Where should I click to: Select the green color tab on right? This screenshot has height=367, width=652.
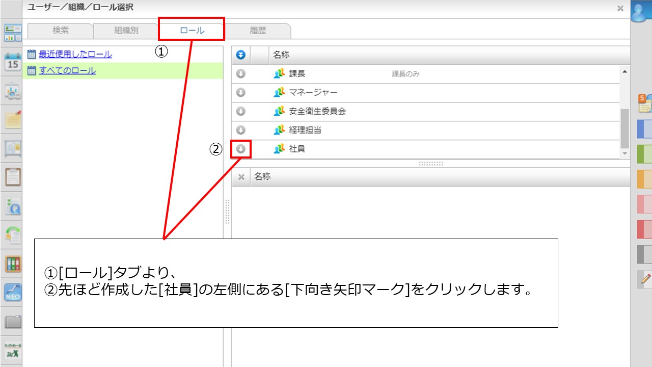tap(644, 154)
